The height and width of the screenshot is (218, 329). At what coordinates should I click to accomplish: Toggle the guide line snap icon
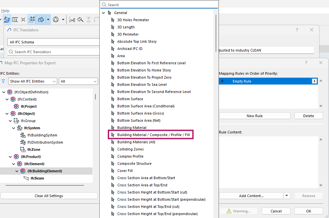click(x=7, y=20)
